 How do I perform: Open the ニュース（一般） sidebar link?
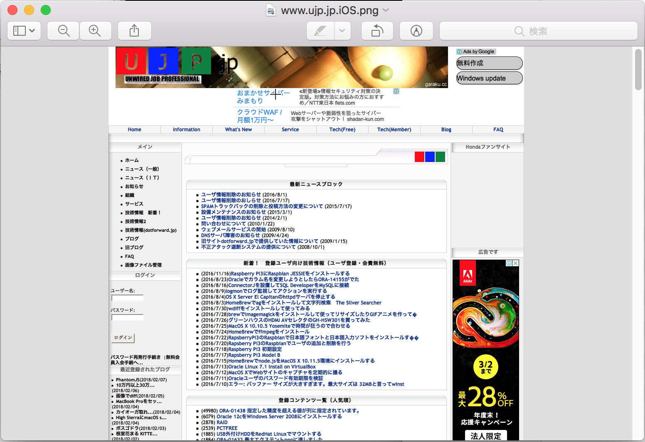click(142, 169)
